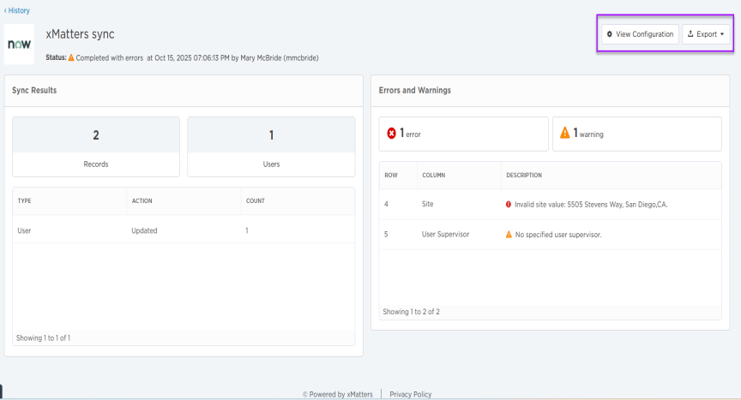Expand the Export dropdown
Screen dimensions: 741x400
[706, 34]
